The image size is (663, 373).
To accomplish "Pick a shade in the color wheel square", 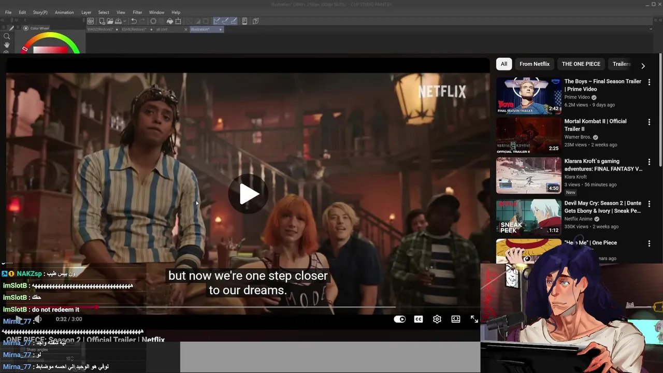I will [50, 50].
